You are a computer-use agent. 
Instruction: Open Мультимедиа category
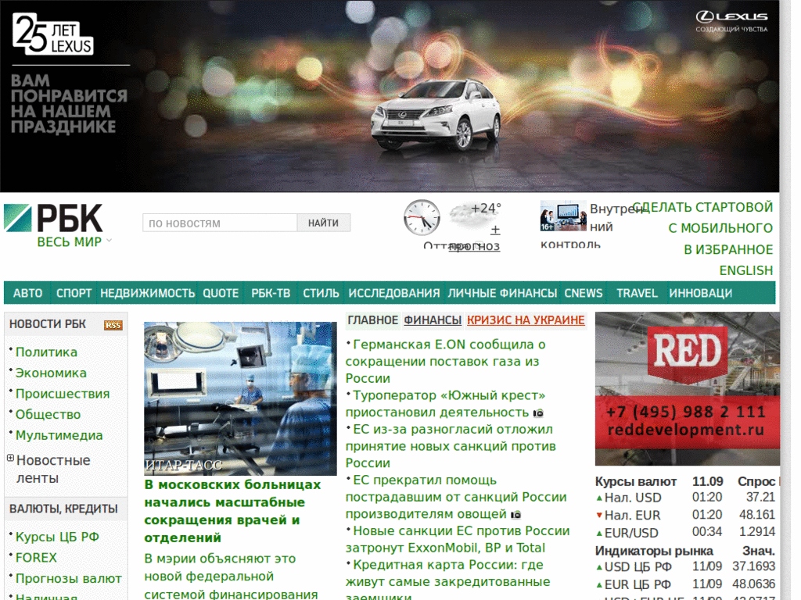pyautogui.click(x=59, y=436)
